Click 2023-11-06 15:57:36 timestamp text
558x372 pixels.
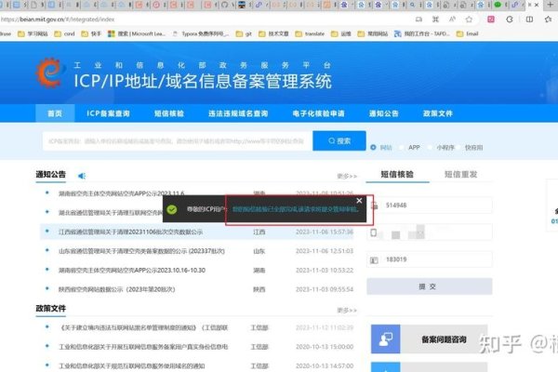pos(325,232)
